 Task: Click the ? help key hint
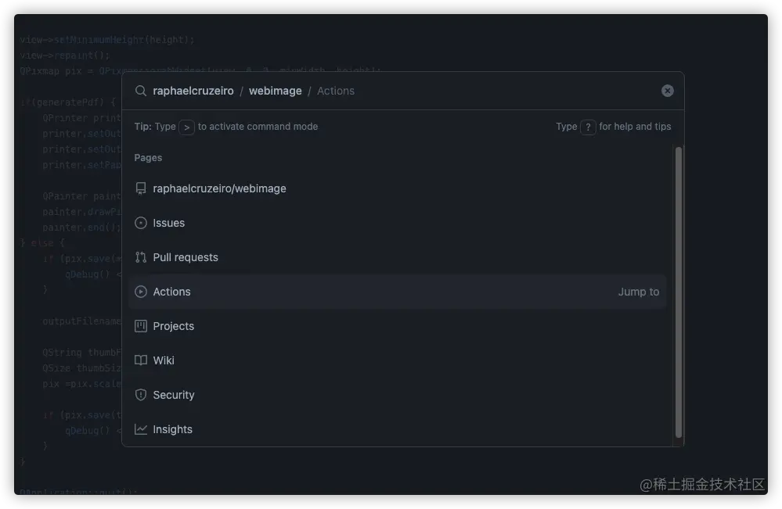click(588, 127)
